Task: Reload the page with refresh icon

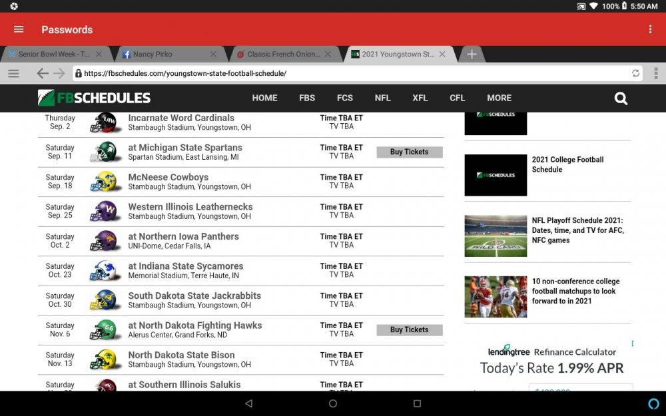Action: click(635, 73)
